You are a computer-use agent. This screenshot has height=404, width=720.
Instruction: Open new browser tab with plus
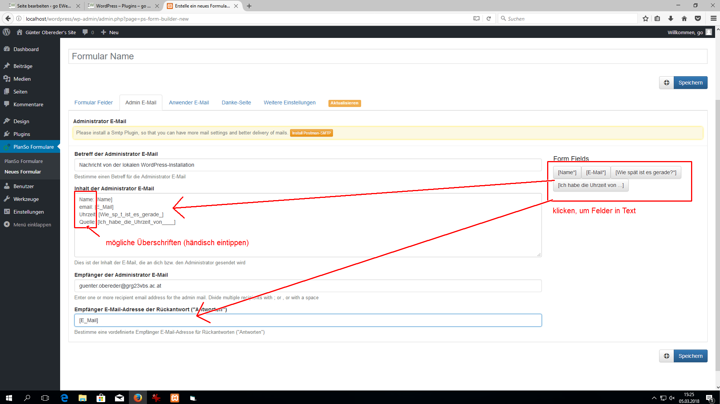(x=249, y=6)
